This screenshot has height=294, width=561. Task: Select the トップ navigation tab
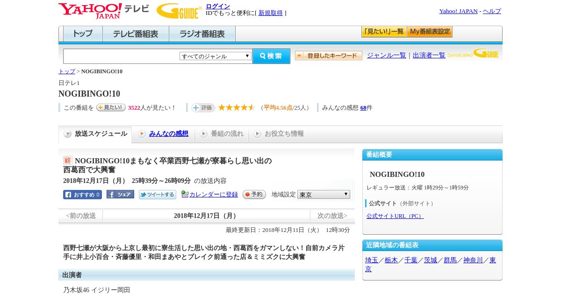(x=83, y=34)
